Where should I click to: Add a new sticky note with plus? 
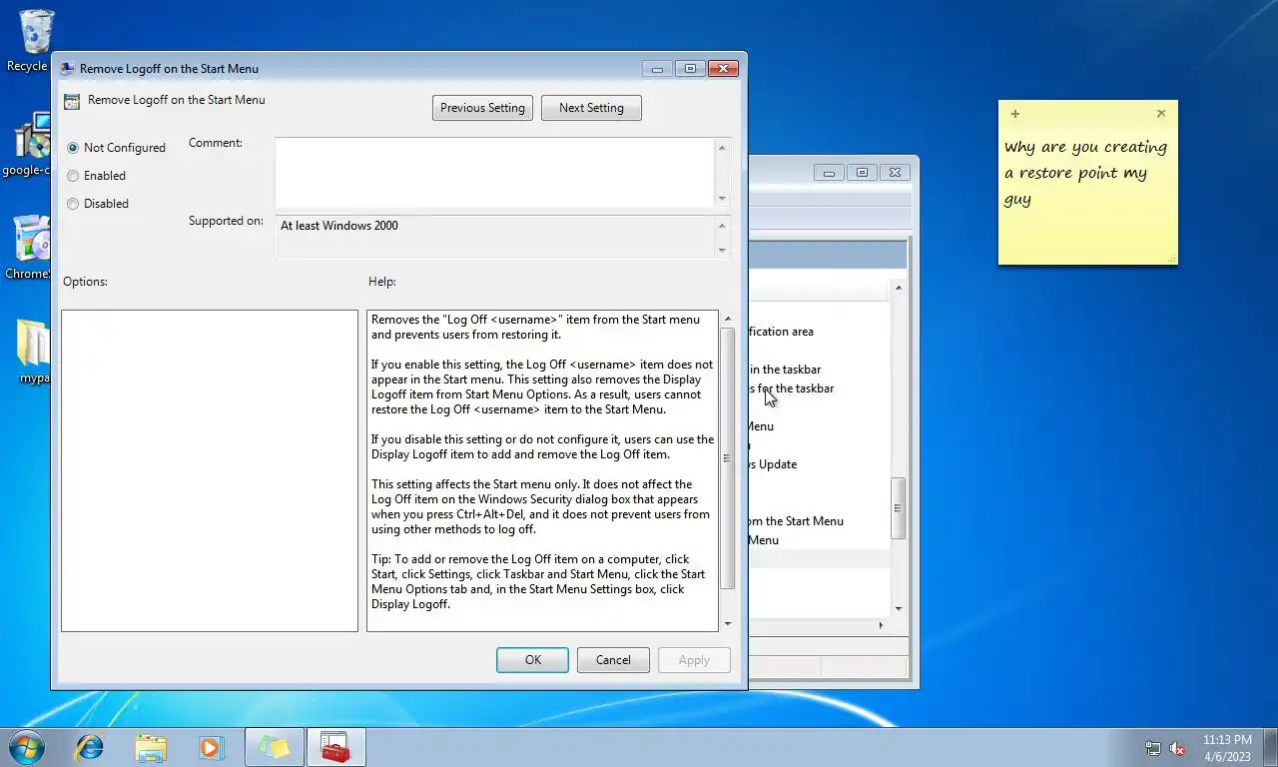(x=1015, y=114)
